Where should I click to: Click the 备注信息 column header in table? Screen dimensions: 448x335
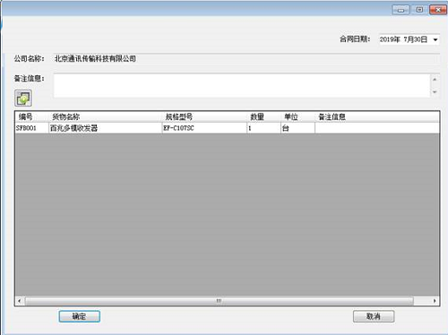tap(377, 116)
